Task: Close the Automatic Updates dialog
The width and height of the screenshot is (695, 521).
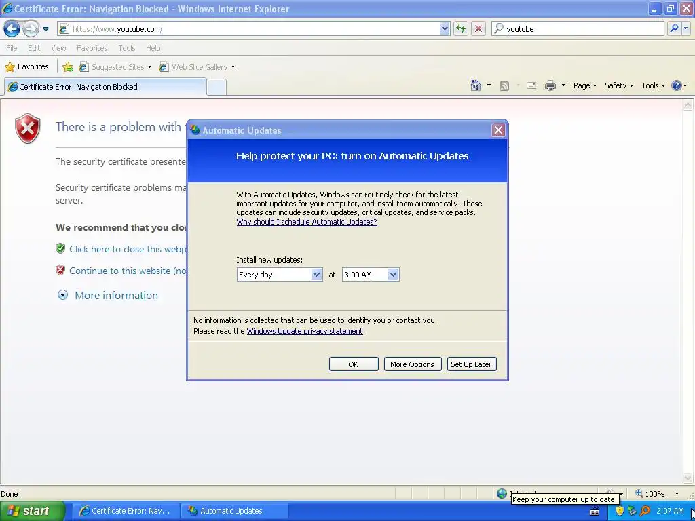Action: (x=498, y=130)
